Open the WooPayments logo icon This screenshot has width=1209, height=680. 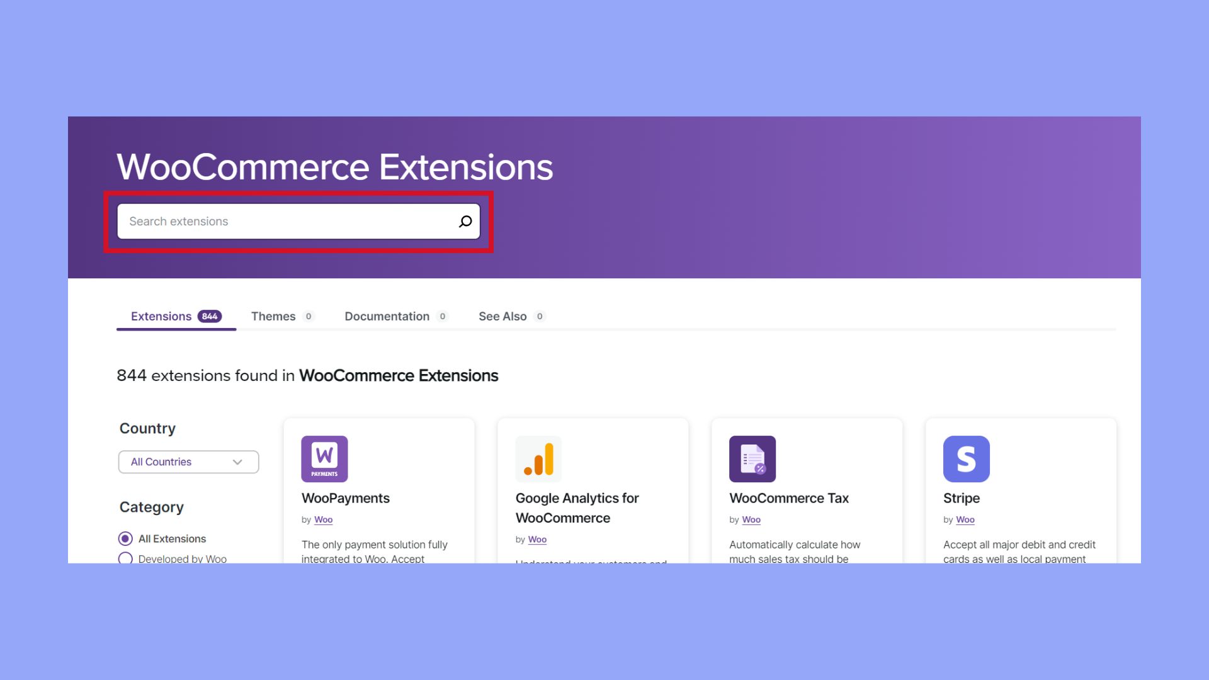324,459
